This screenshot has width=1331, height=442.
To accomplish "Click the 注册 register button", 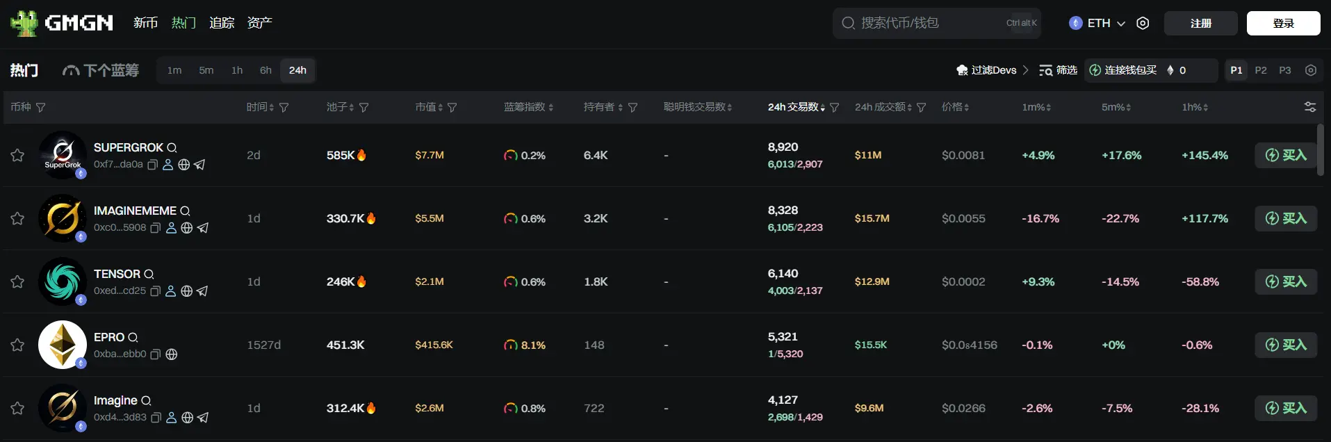I will tap(1200, 23).
